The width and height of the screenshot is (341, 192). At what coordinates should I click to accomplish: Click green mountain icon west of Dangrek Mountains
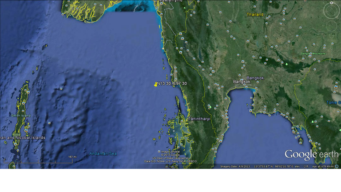tap(286, 64)
